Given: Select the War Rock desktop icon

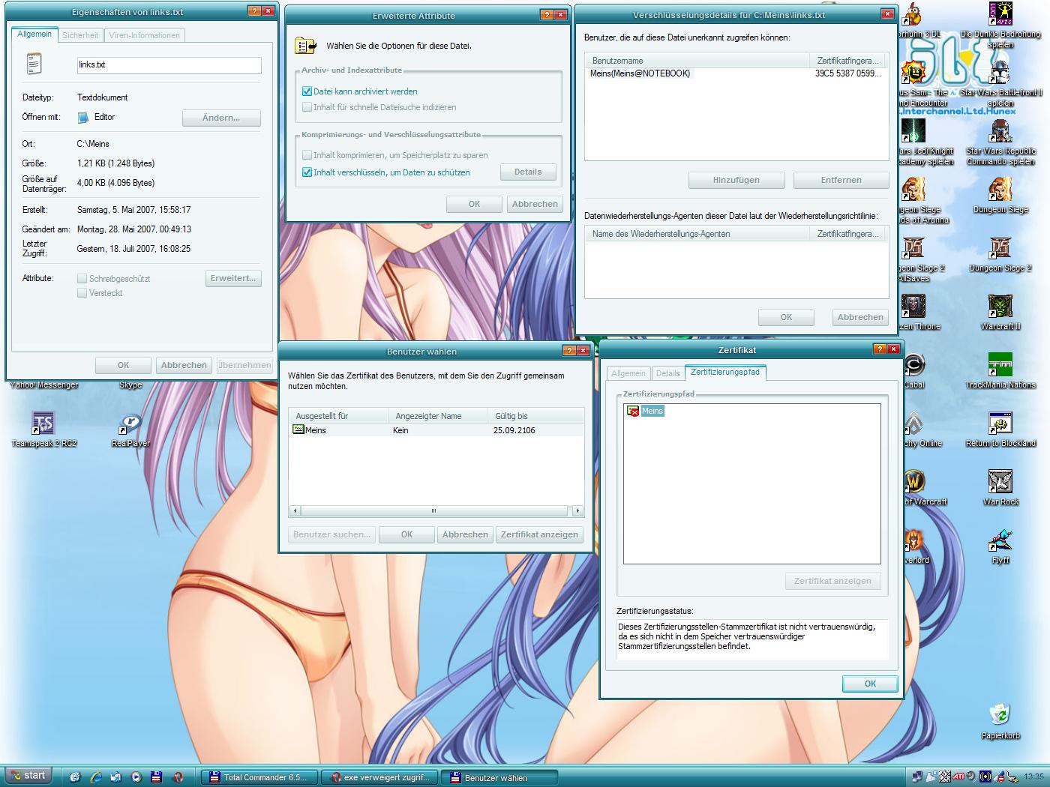Looking at the screenshot, I should click(x=1000, y=489).
